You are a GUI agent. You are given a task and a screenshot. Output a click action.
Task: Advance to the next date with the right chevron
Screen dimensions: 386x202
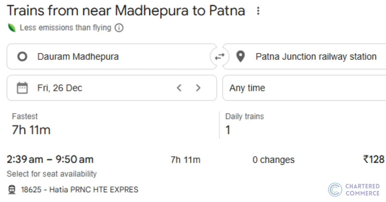tap(198, 87)
